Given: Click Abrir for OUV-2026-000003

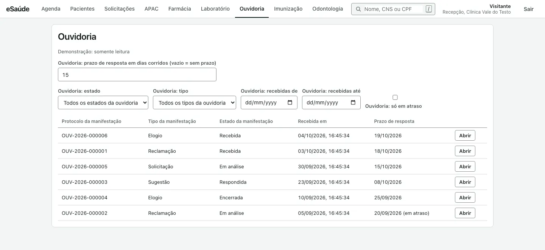Looking at the screenshot, I should [465, 182].
